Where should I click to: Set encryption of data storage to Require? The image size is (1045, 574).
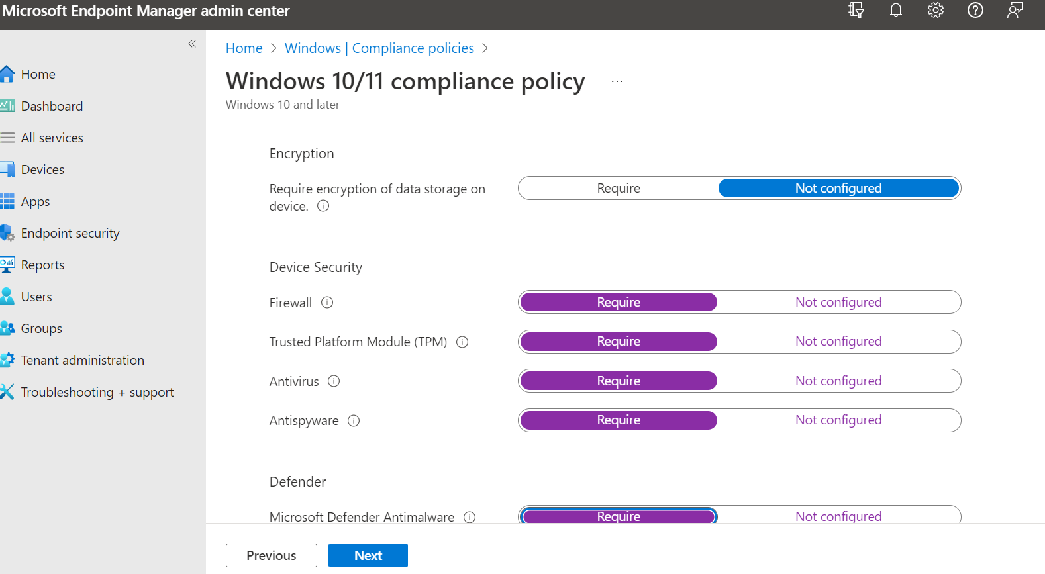coord(619,189)
